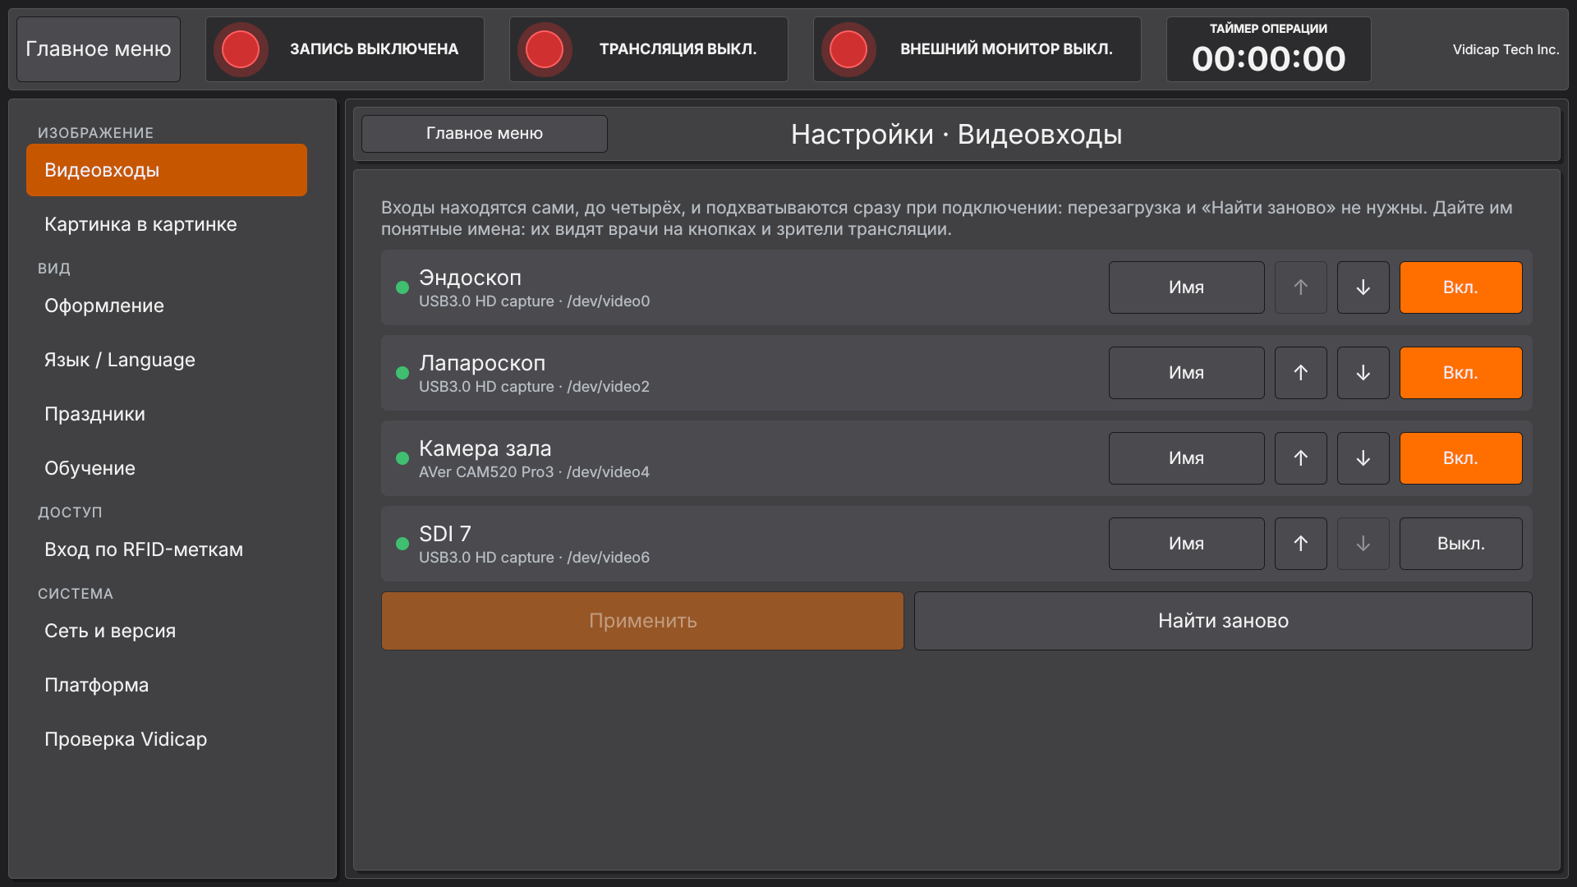Toggle ВНЕШНИЙ МОНИТОР ВЫКЛ. button
The height and width of the screenshot is (887, 1577).
pos(977,49)
